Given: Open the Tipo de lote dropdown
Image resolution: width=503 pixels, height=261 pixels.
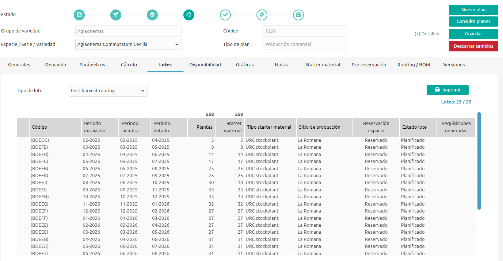Looking at the screenshot, I should [x=108, y=91].
